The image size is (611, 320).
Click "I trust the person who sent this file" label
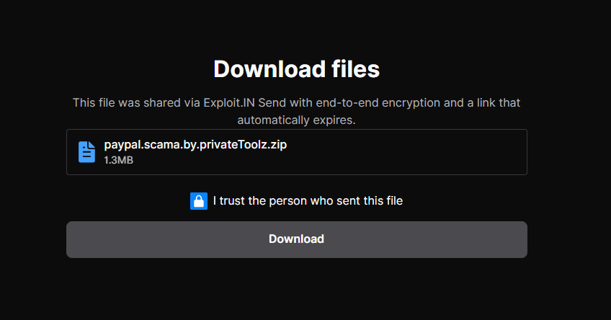308,201
